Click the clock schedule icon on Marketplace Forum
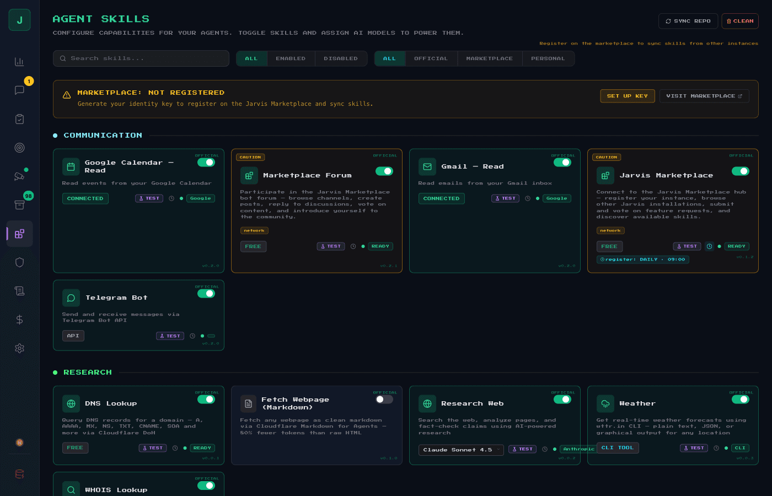The width and height of the screenshot is (772, 496). [x=353, y=246]
